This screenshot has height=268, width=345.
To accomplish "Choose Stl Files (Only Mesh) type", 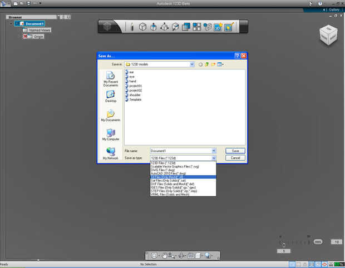I will point(183,177).
